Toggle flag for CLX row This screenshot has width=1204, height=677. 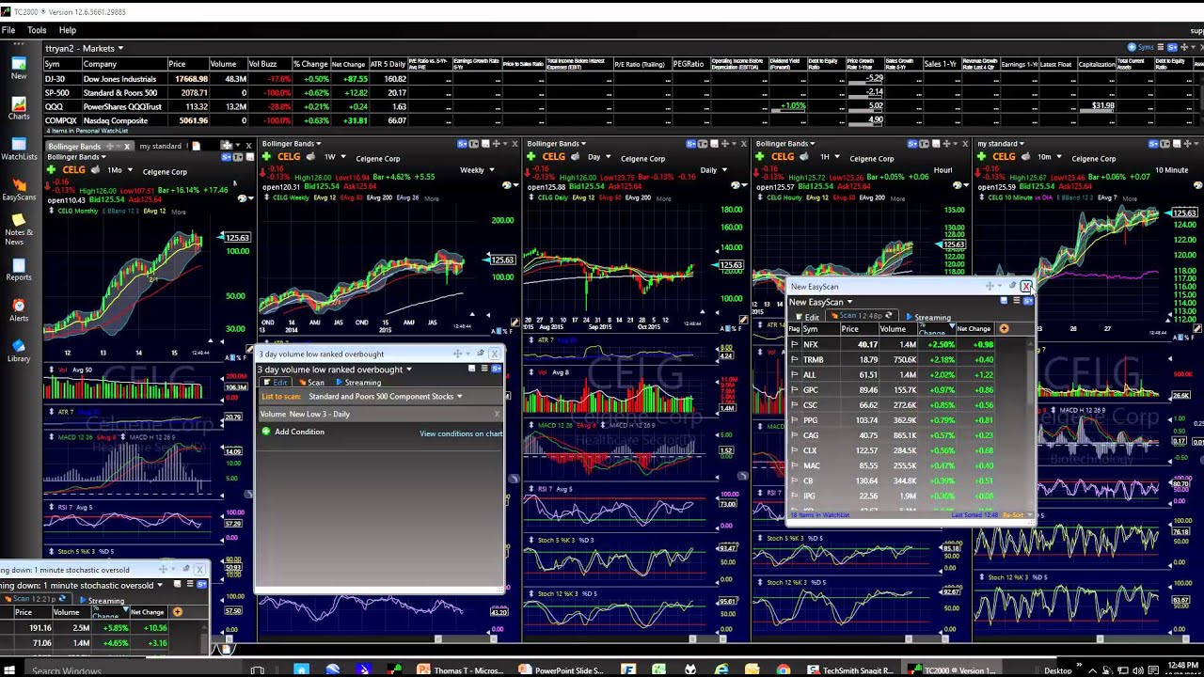click(795, 450)
